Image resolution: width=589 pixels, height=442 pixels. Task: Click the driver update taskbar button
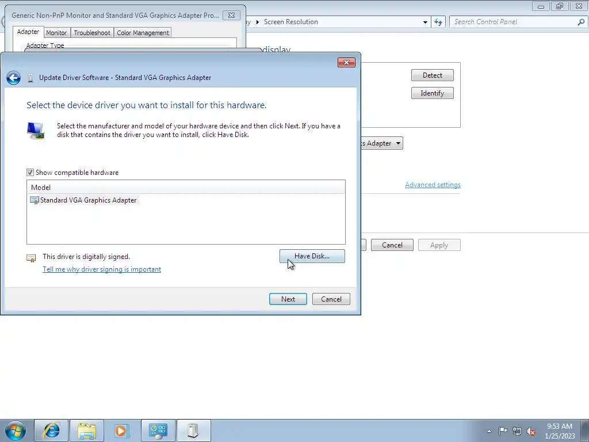pos(193,430)
